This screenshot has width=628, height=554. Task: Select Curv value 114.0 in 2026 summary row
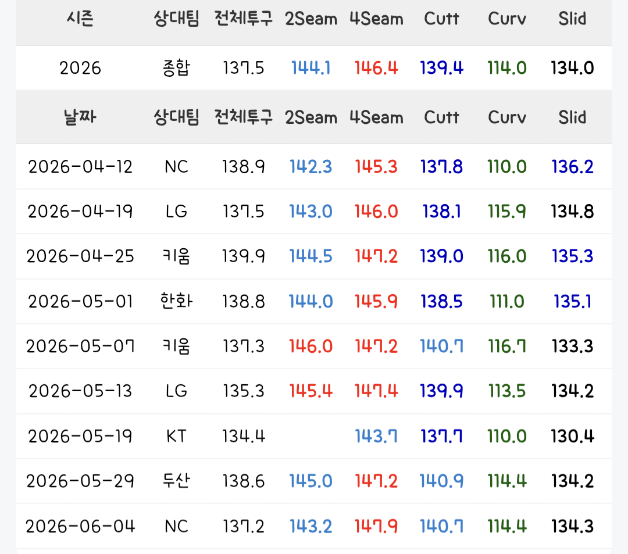point(506,68)
